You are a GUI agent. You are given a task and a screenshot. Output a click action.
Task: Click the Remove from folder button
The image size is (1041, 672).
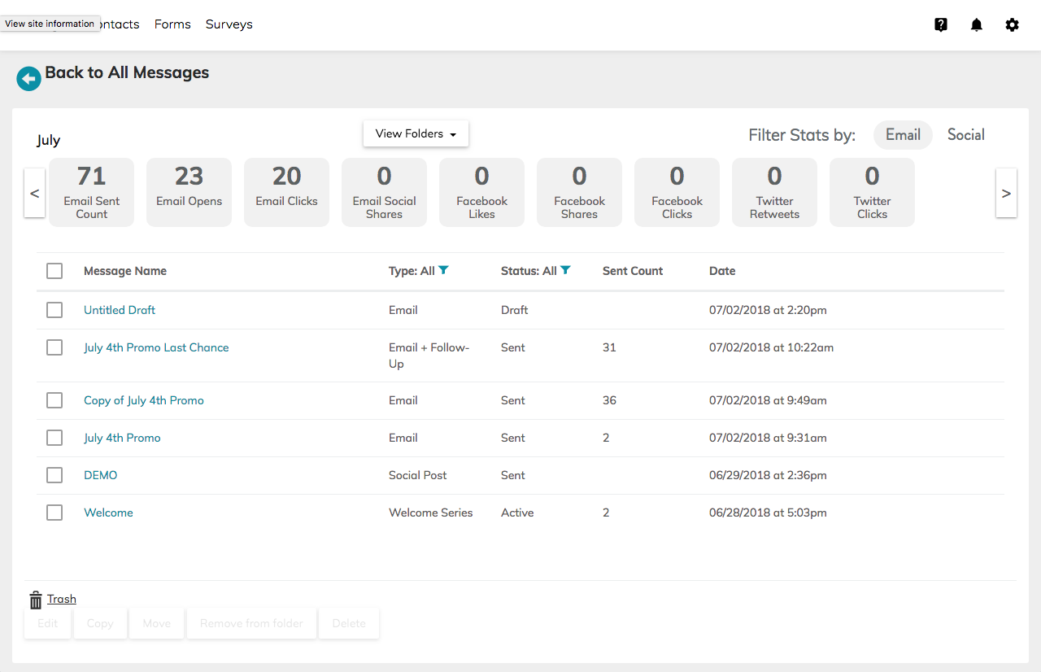(251, 623)
